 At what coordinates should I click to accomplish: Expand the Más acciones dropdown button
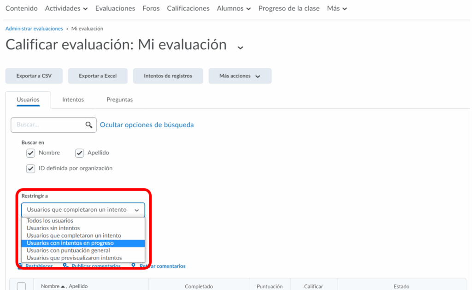240,76
